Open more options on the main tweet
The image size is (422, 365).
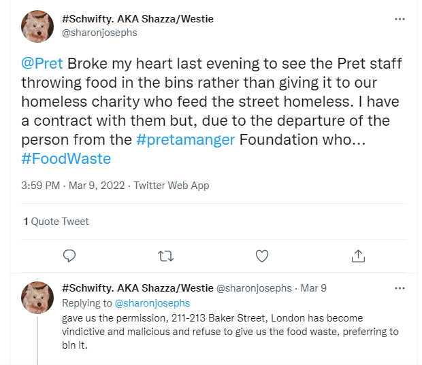click(400, 19)
